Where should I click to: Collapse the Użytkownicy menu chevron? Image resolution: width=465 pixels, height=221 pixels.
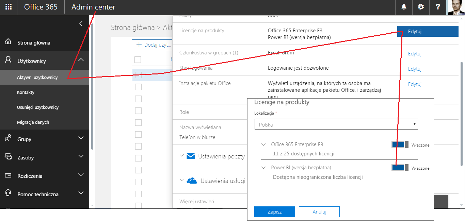[x=81, y=60]
